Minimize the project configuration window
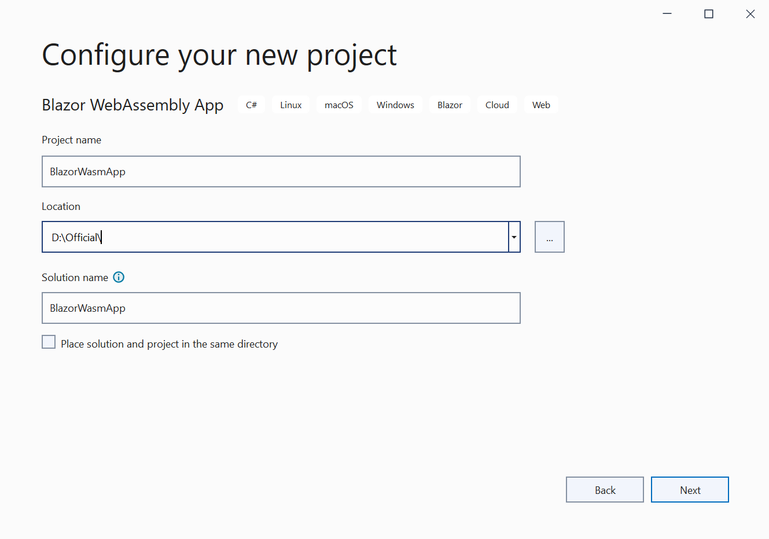 coord(667,14)
